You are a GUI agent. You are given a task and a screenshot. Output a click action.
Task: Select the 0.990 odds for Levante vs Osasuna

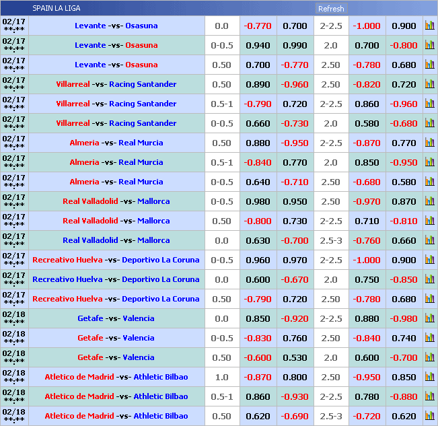point(295,45)
